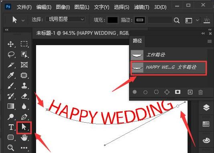Add mask button in Paths panel
Image resolution: width=214 pixels, height=153 pixels.
coord(178,92)
